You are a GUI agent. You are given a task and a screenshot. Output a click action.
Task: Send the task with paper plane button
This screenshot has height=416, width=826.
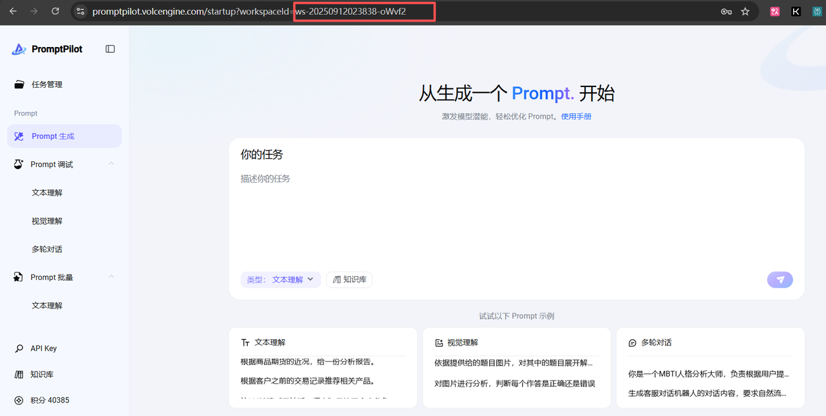(780, 279)
